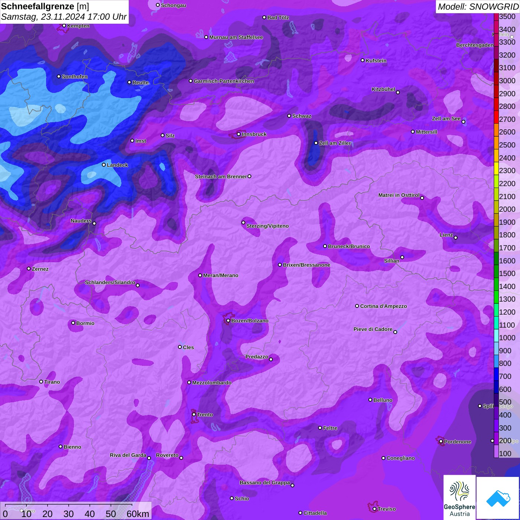Viewport: 520px width, 520px height.
Task: Click the 'Berchtesgaden' label
Action: 475,45
